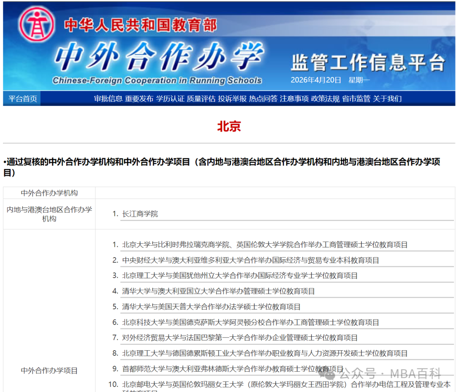456x392 pixels.
Task: Open the 平台首页 home tab
Action: point(23,99)
